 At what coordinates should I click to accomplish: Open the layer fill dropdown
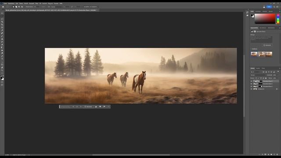pos(275,78)
